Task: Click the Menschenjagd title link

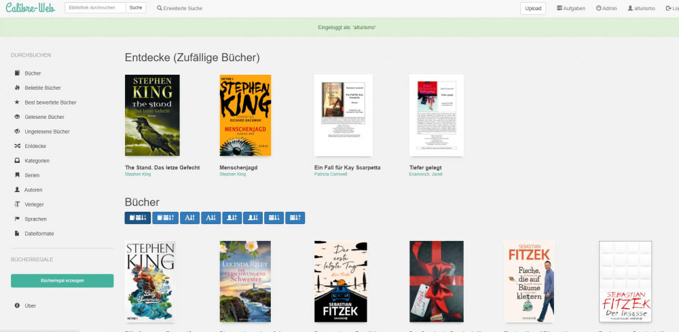Action: [x=239, y=168]
